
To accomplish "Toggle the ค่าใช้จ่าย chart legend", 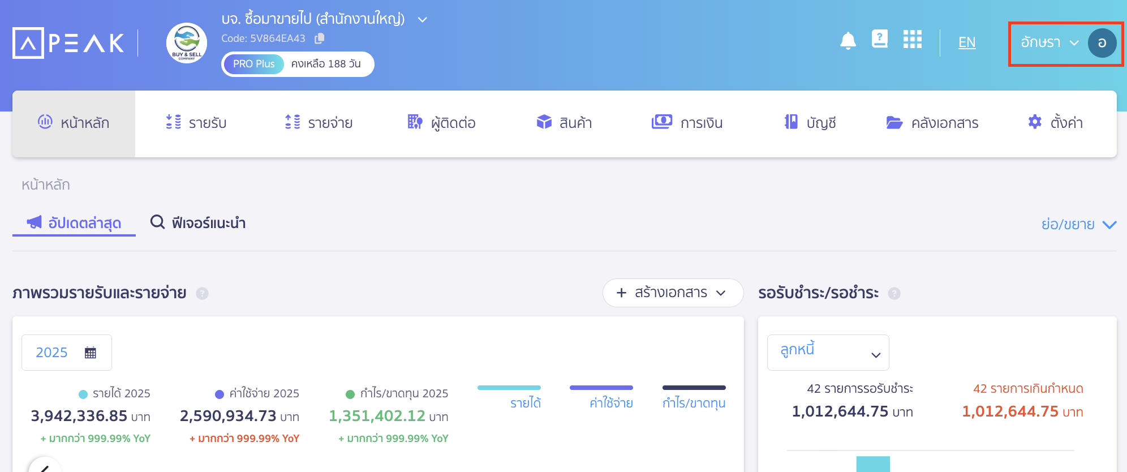I will coord(611,402).
